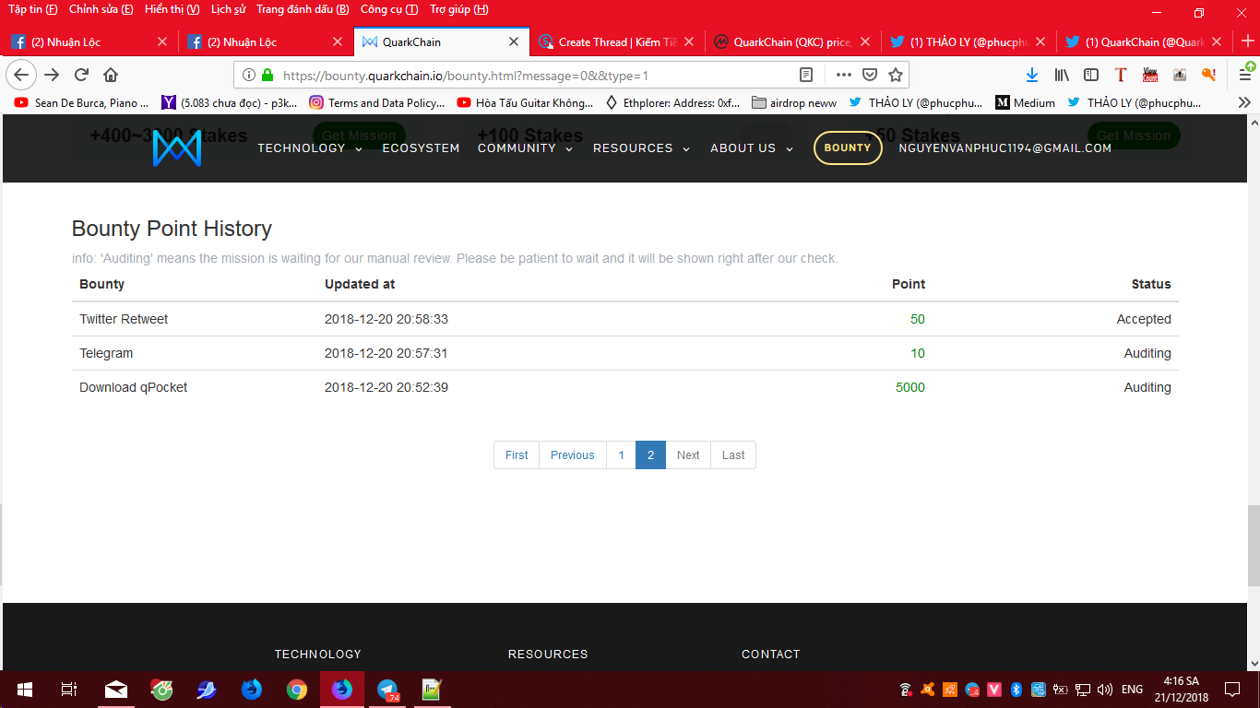Image resolution: width=1260 pixels, height=708 pixels.
Task: Open the Ecosystem nav item
Action: tap(421, 148)
